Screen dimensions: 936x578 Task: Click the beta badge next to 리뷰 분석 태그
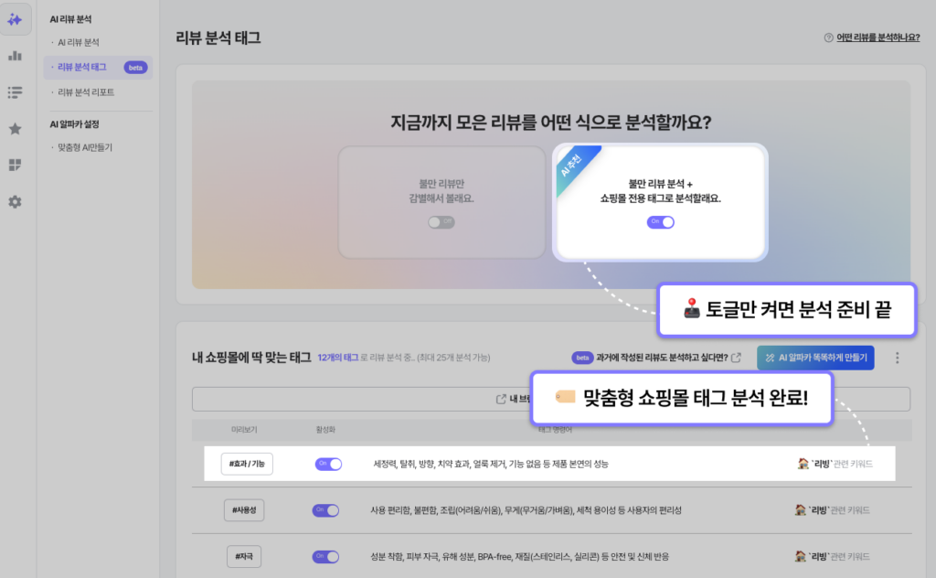point(134,66)
